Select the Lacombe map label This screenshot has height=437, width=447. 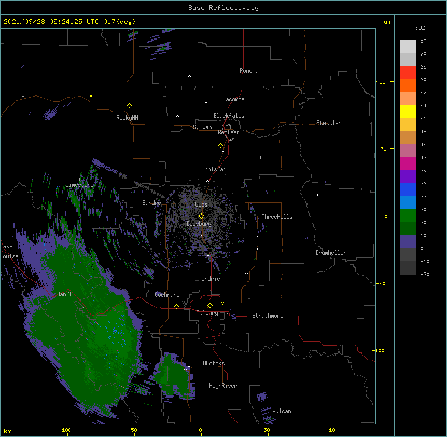click(233, 99)
